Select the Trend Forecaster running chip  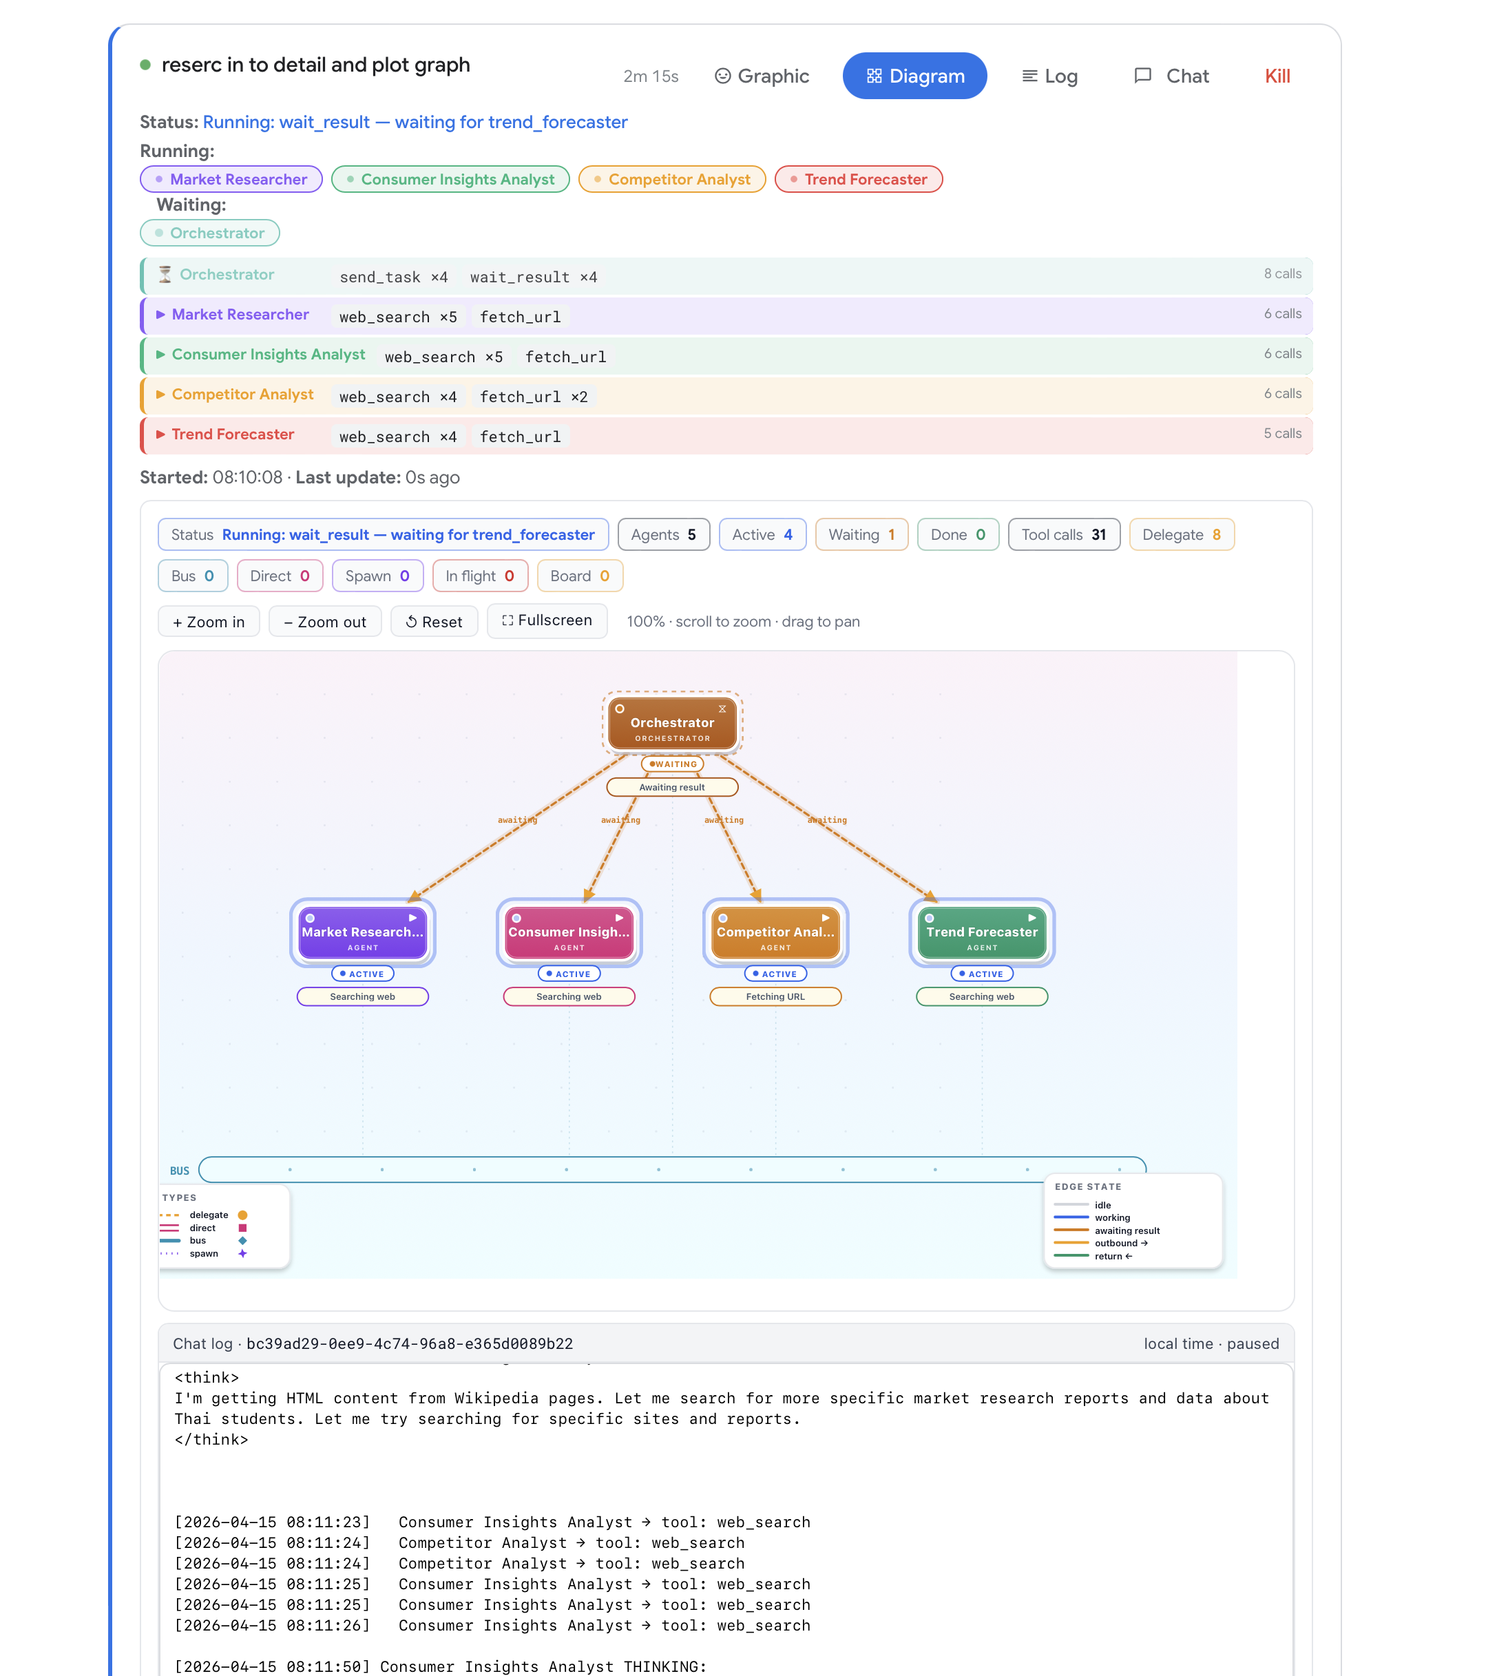pyautogui.click(x=859, y=179)
